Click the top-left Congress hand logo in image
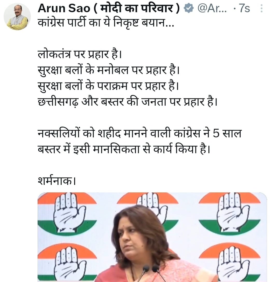This screenshot has width=273, height=282. pyautogui.click(x=67, y=212)
